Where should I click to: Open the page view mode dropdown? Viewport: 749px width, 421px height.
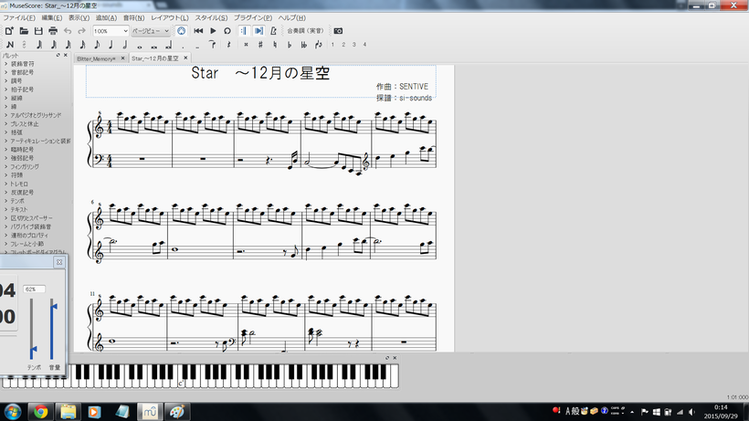pos(151,31)
